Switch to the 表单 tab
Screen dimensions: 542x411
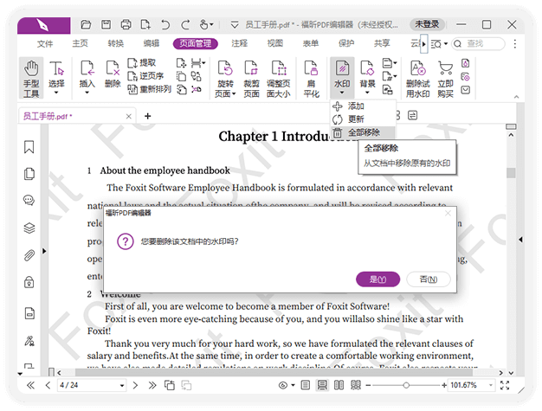(311, 43)
